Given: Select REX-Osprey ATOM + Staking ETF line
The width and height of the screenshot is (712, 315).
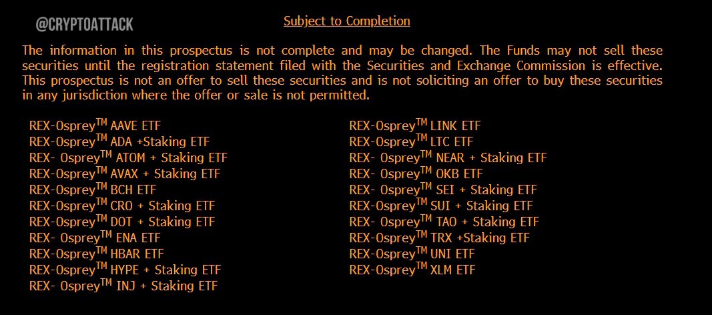Looking at the screenshot, I should tap(128, 158).
